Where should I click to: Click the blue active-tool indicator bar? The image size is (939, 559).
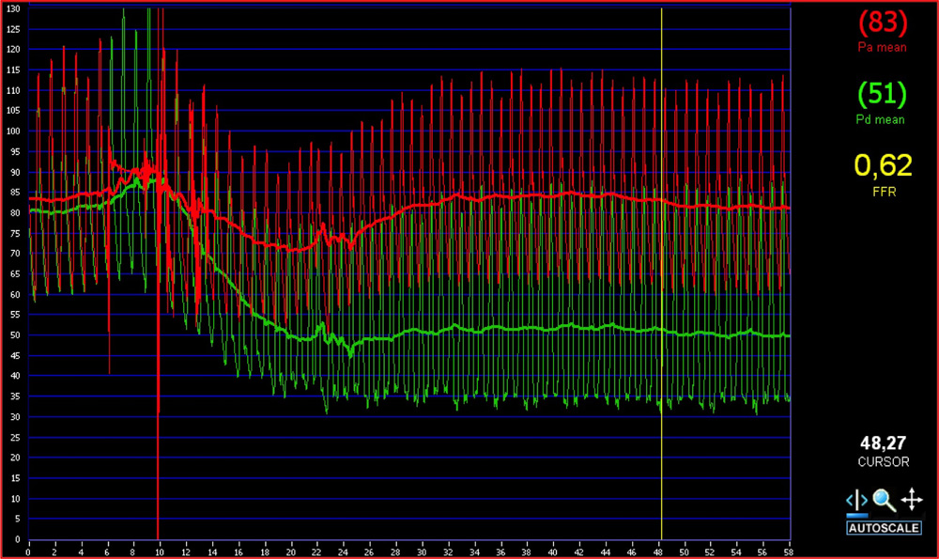pos(856,515)
